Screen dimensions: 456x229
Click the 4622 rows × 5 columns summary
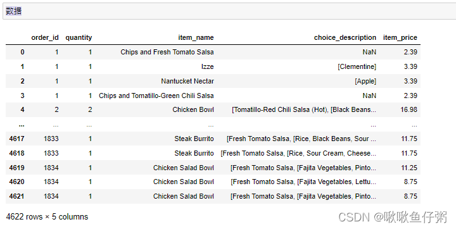pos(47,217)
